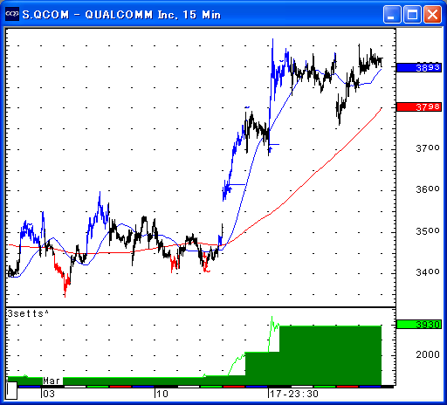Click the green 3930 study value label

(x=419, y=324)
